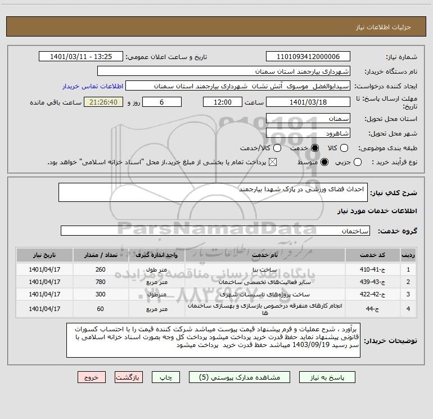Click the days remaining field showing 6

pyautogui.click(x=162, y=102)
